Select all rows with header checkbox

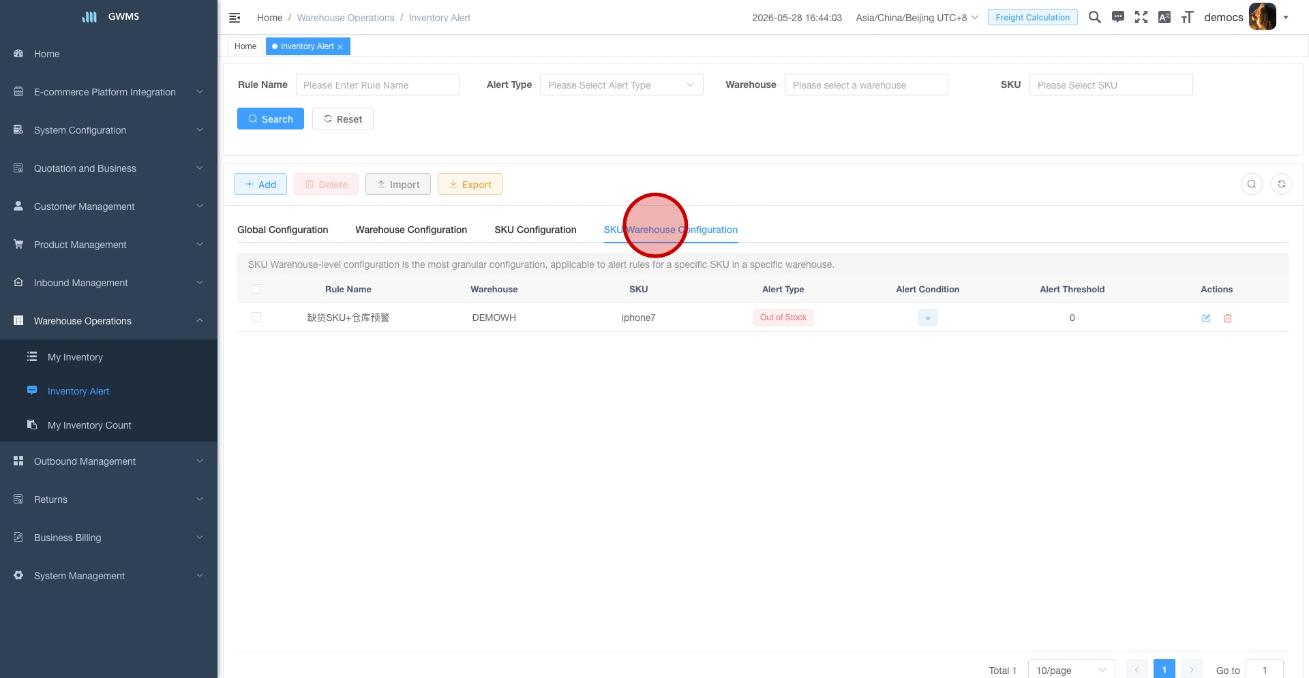[256, 289]
